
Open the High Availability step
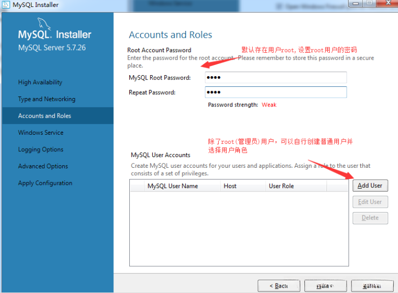click(40, 83)
